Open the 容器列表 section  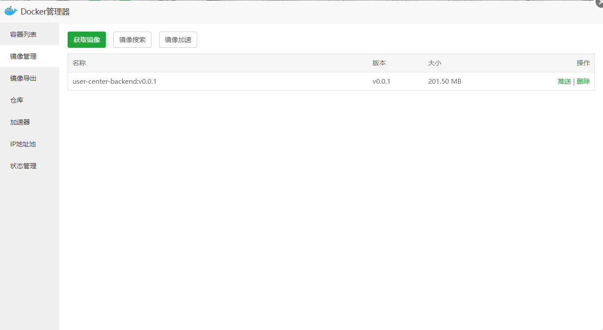[29, 34]
